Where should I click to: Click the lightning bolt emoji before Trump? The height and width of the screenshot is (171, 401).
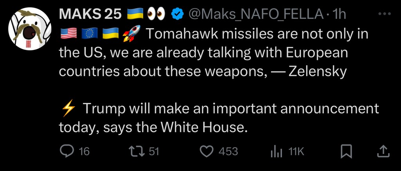pyautogui.click(x=68, y=109)
